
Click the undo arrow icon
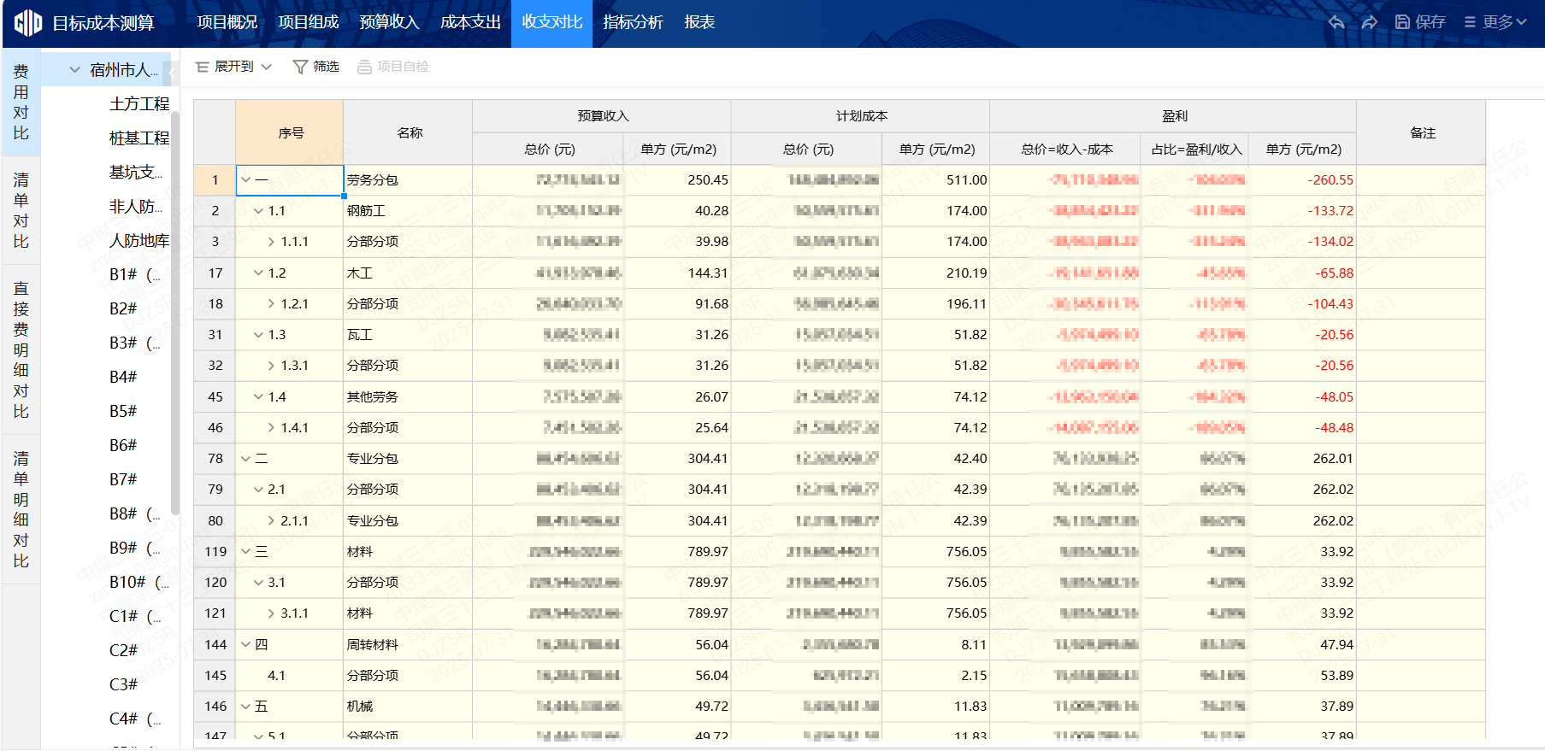tap(1336, 22)
